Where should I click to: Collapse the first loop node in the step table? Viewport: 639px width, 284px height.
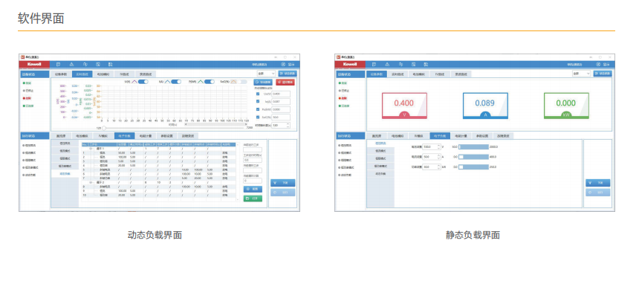[91, 149]
